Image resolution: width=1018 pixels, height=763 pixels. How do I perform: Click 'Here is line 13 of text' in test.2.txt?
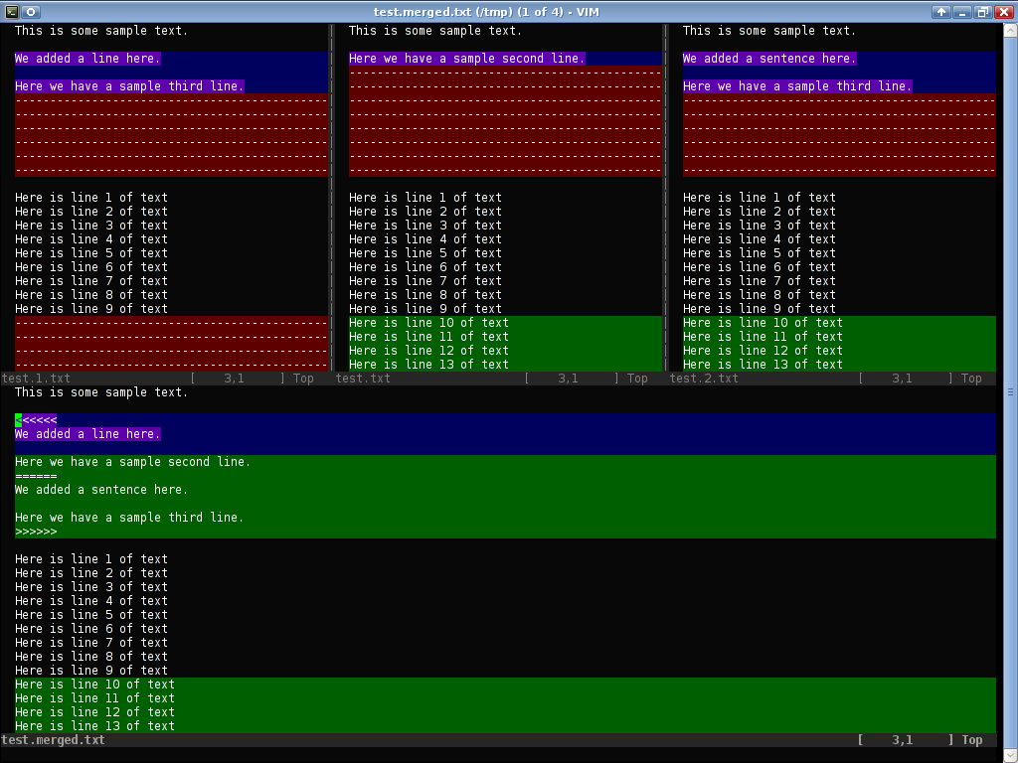click(x=763, y=365)
